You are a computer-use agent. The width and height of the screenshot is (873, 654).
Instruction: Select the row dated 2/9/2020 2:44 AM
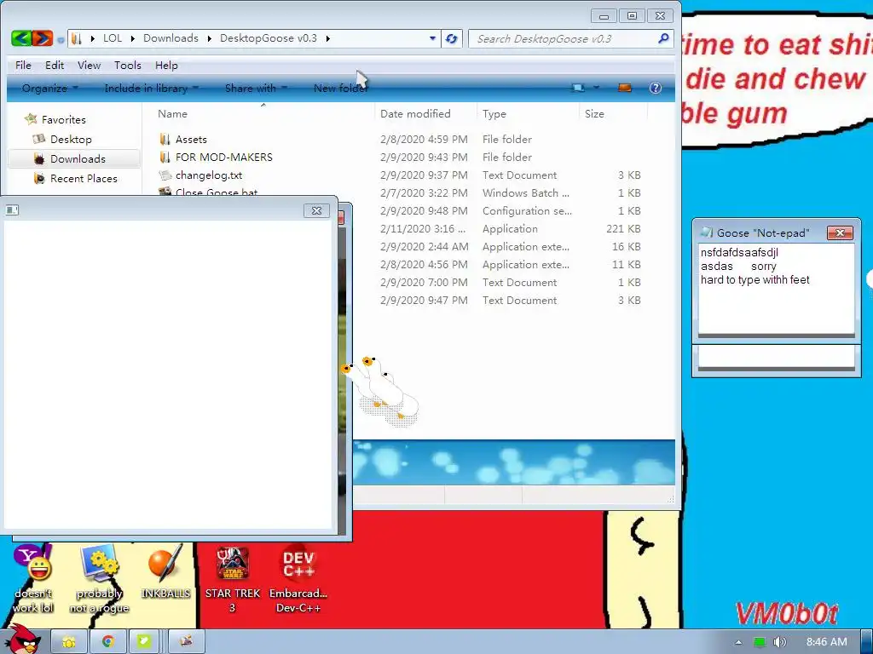[x=424, y=246]
